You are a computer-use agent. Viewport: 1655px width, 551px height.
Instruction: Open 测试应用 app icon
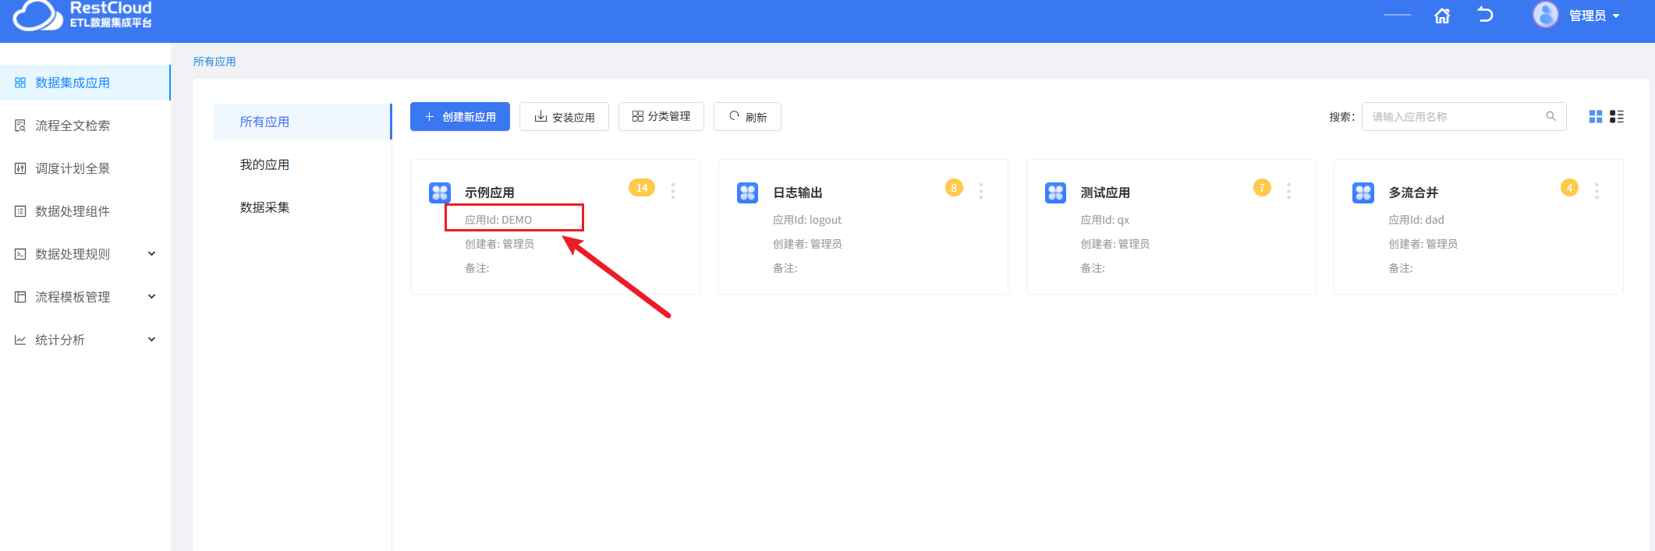pos(1056,192)
